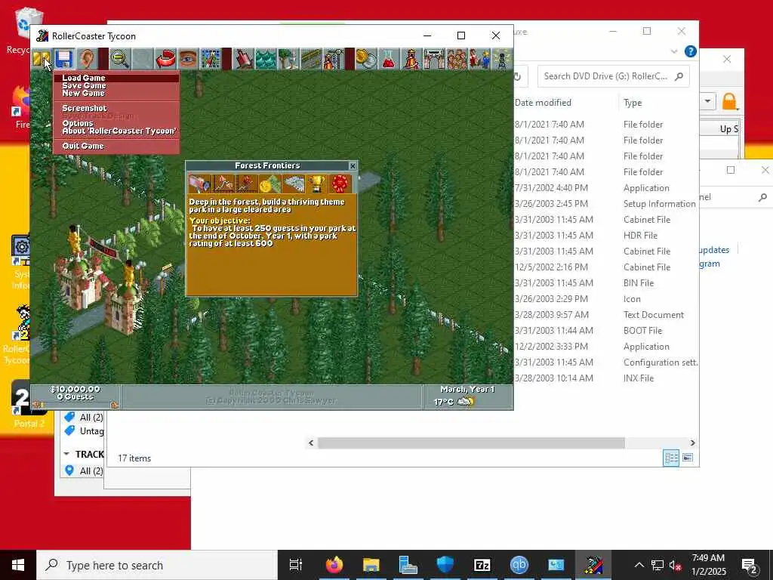Toggle sound with the ear icon
The image size is (773, 580).
87,59
